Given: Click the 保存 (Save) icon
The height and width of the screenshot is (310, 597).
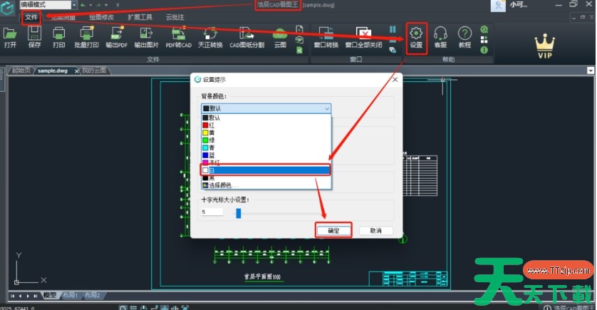Looking at the screenshot, I should pyautogui.click(x=34, y=34).
